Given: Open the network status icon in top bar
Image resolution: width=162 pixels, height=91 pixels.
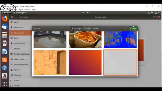Looking at the screenshot, I should pyautogui.click(x=149, y=13).
